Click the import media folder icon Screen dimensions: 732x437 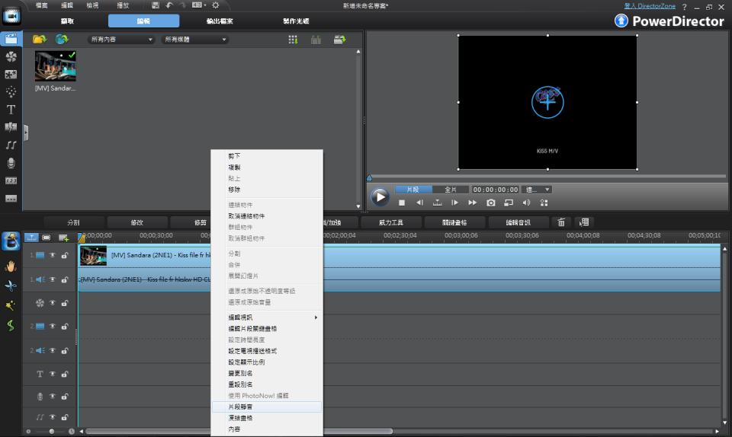[39, 40]
